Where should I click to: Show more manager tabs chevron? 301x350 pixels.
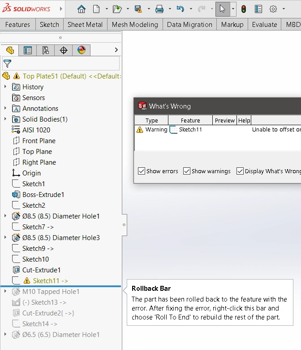tap(116, 50)
